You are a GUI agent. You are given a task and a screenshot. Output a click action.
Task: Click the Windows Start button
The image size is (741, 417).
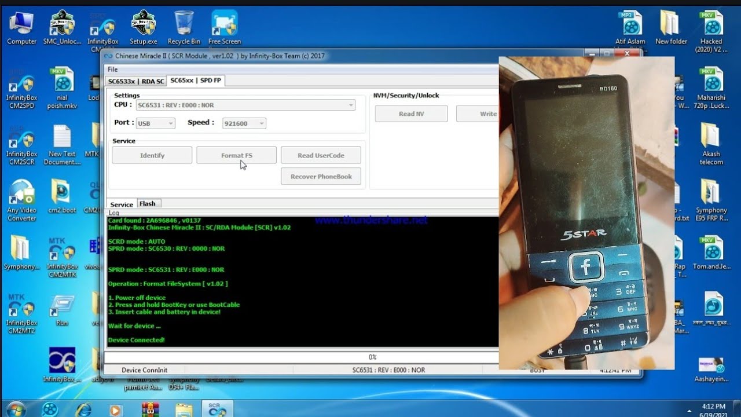[16, 409]
